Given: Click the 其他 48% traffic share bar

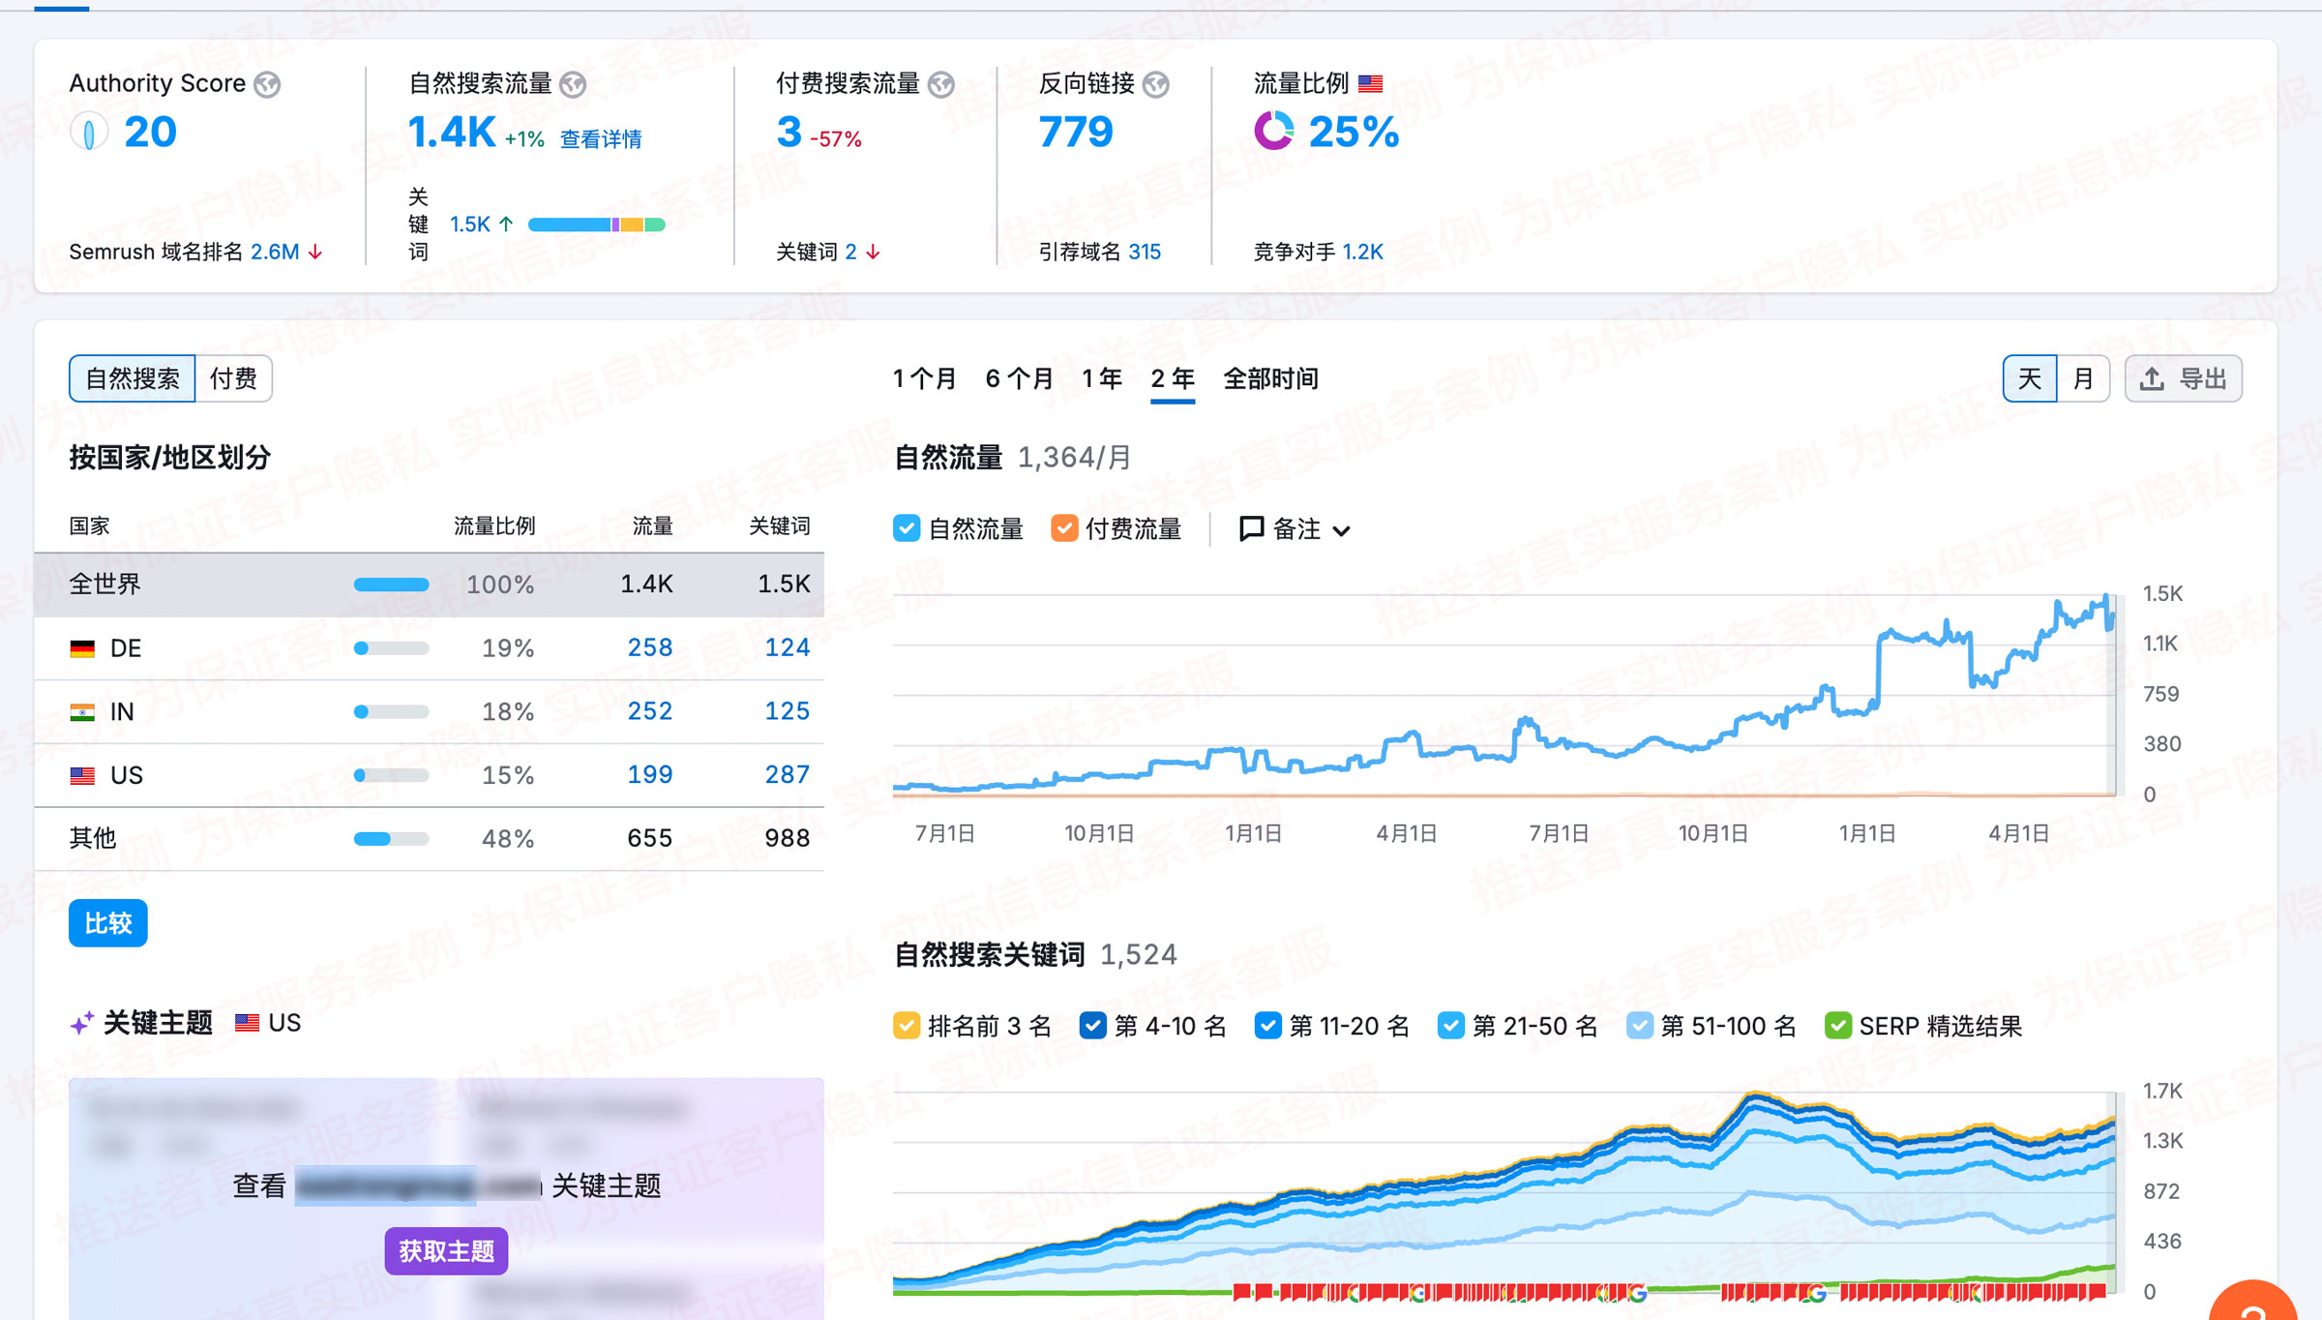Looking at the screenshot, I should [391, 839].
